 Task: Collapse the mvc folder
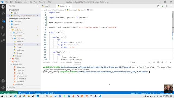pos(15,27)
